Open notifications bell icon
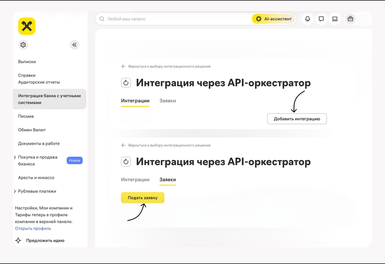385x264 pixels. pos(307,19)
